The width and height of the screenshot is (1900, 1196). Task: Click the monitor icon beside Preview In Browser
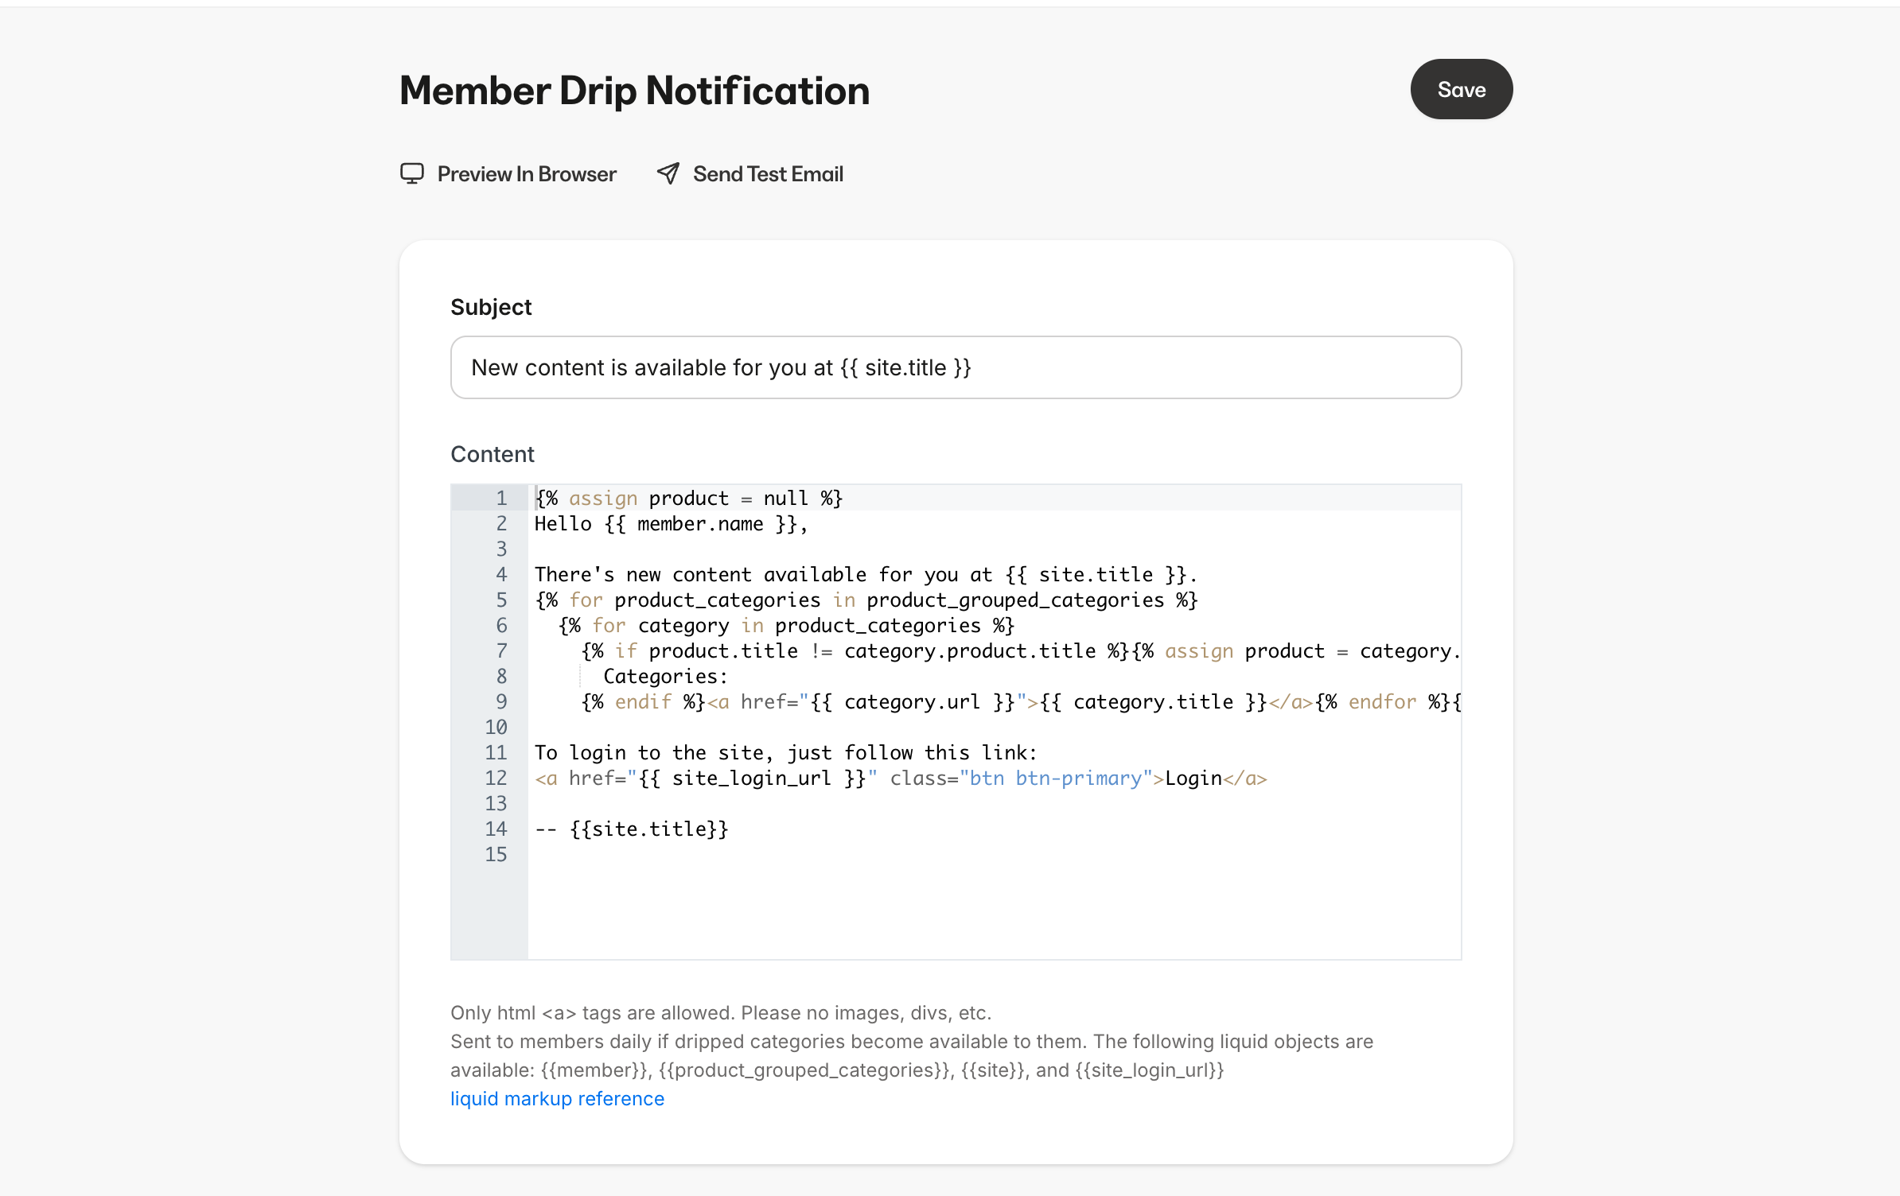(x=412, y=173)
